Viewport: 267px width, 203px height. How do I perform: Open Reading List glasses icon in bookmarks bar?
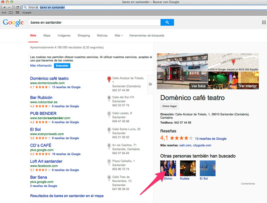pyautogui.click(x=4, y=13)
